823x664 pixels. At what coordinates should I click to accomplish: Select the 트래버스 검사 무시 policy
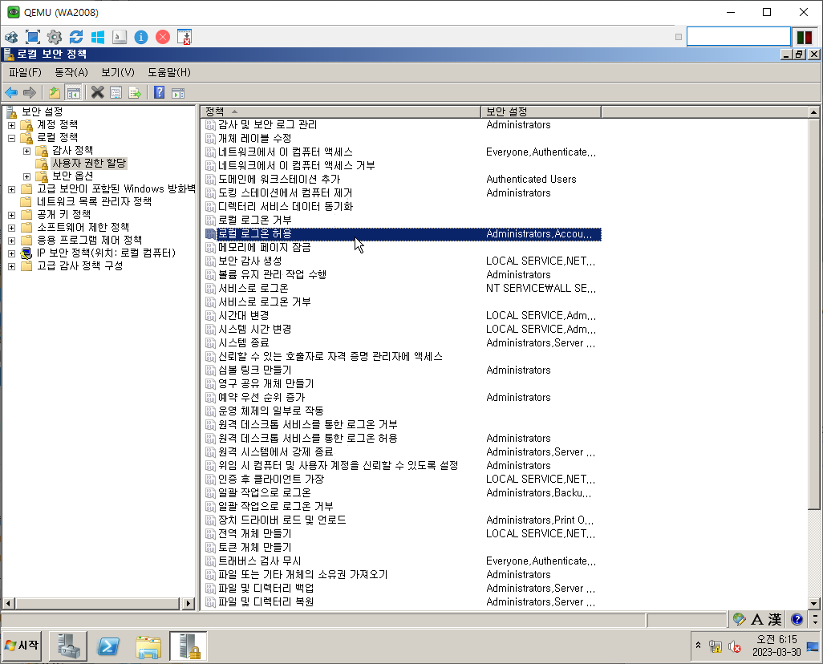(259, 561)
